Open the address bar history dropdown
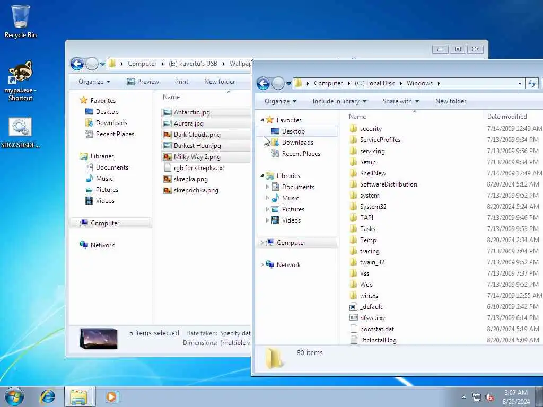Image resolution: width=543 pixels, height=407 pixels. 520,83
